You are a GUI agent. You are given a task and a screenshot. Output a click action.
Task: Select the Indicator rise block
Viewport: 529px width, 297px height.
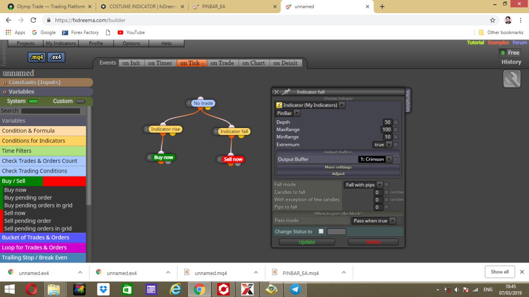point(165,129)
